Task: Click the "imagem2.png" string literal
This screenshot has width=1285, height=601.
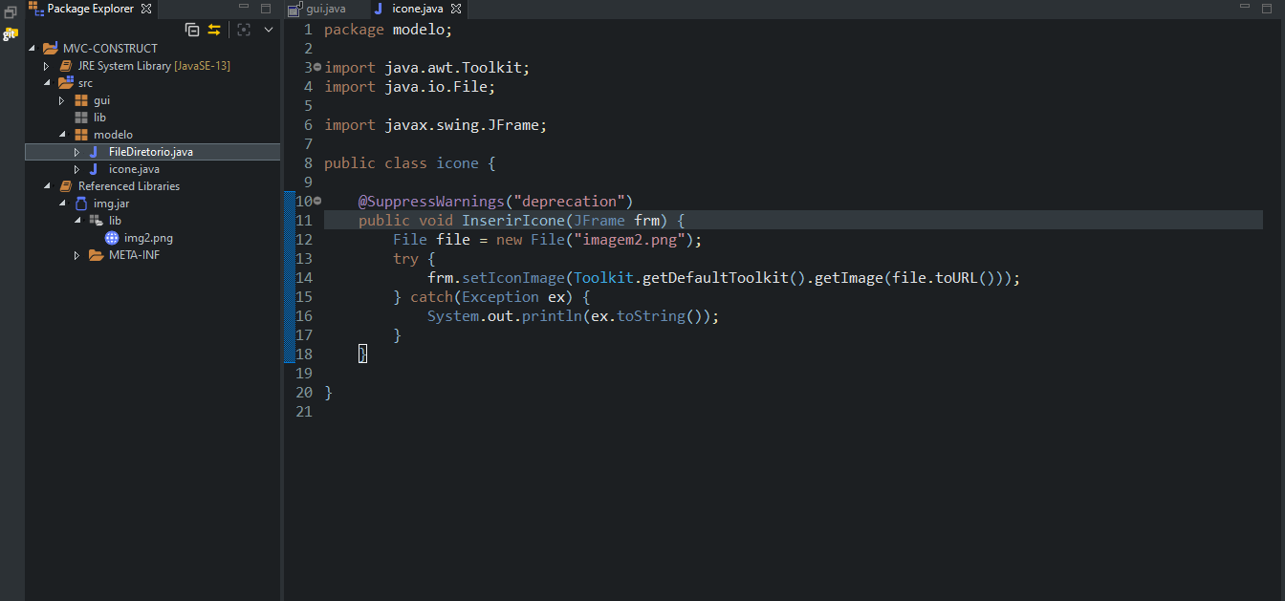Action: click(x=630, y=240)
